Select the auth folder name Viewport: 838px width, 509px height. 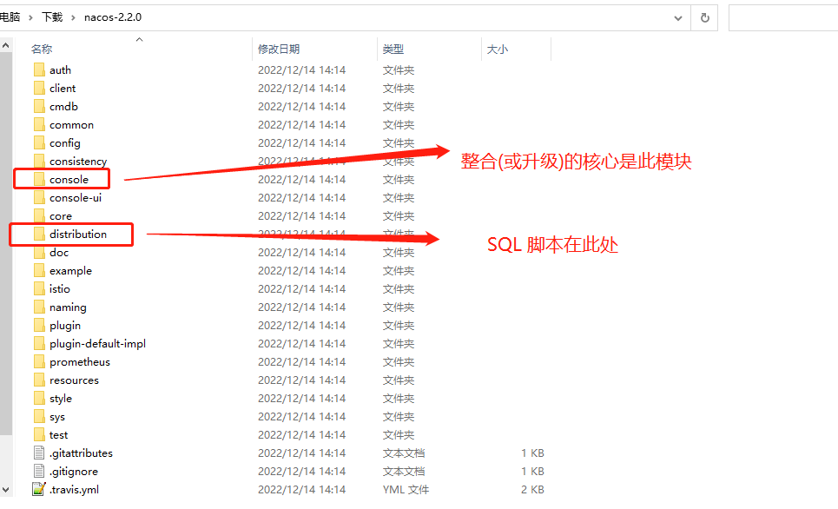click(x=61, y=70)
